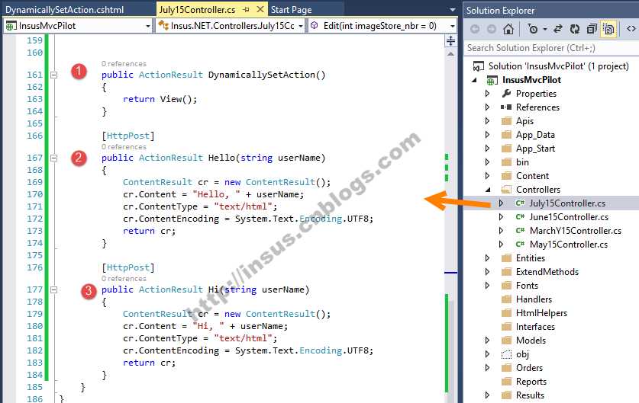Open the Start Page tab
This screenshot has width=639, height=403.
291,10
